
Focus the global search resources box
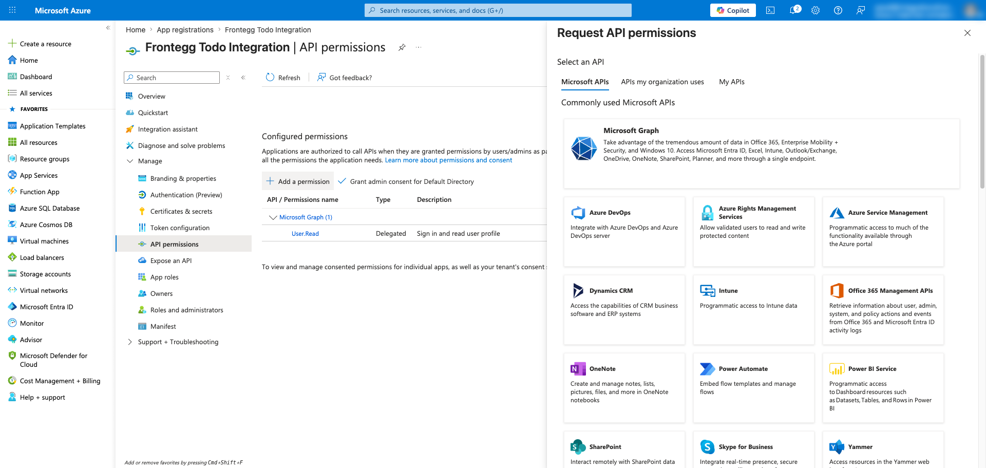pos(498,10)
